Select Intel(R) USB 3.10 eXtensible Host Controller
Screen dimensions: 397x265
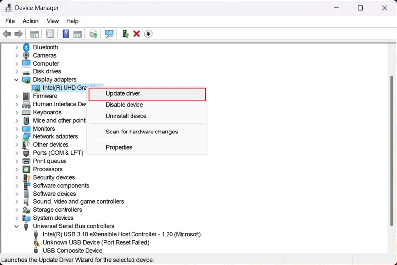pyautogui.click(x=122, y=234)
